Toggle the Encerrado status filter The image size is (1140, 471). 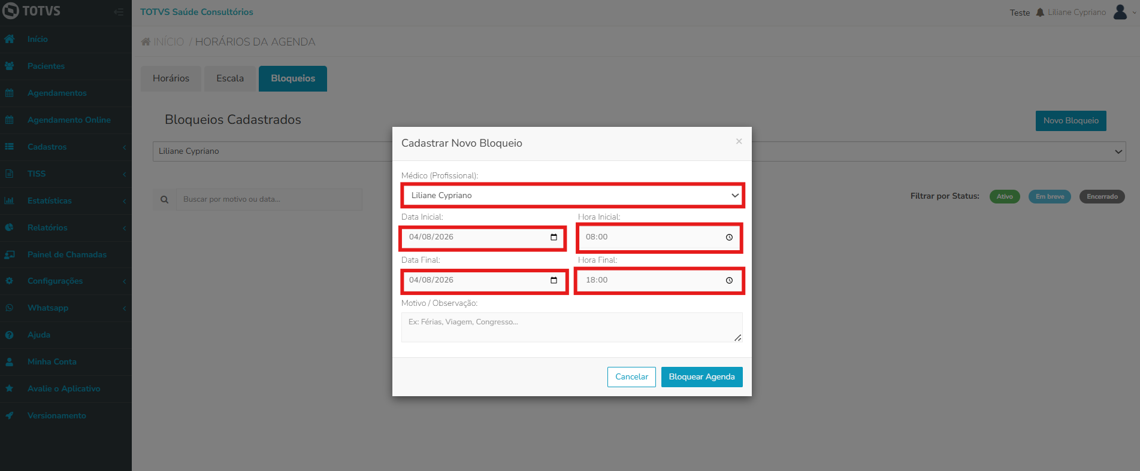click(1102, 196)
